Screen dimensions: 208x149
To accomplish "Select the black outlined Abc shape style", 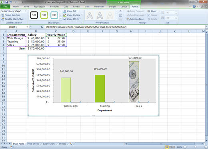I will tap(34, 15).
